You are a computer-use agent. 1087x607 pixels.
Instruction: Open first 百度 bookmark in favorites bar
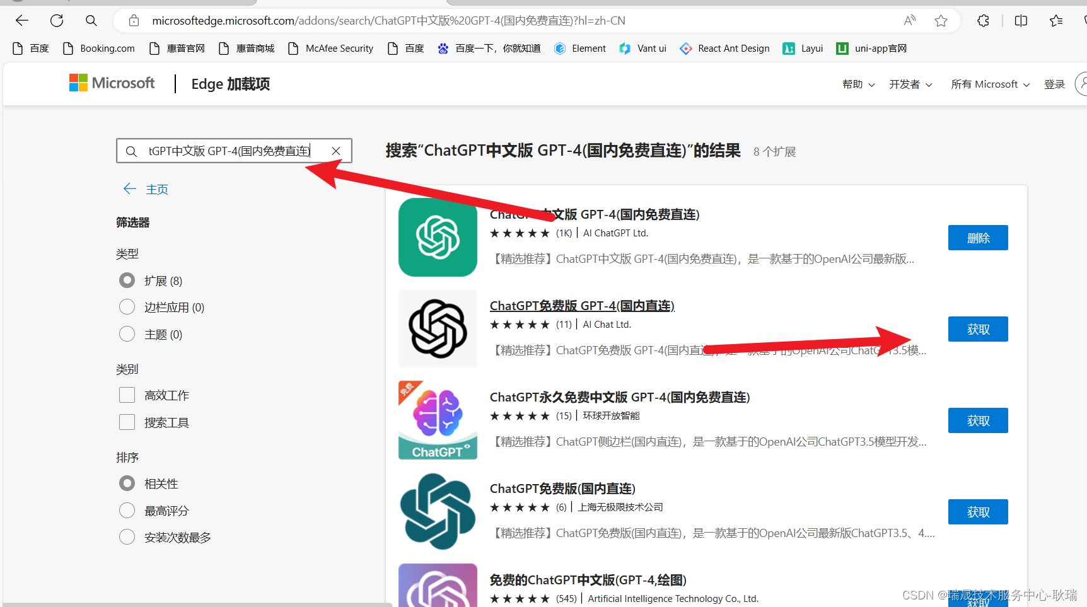click(31, 49)
